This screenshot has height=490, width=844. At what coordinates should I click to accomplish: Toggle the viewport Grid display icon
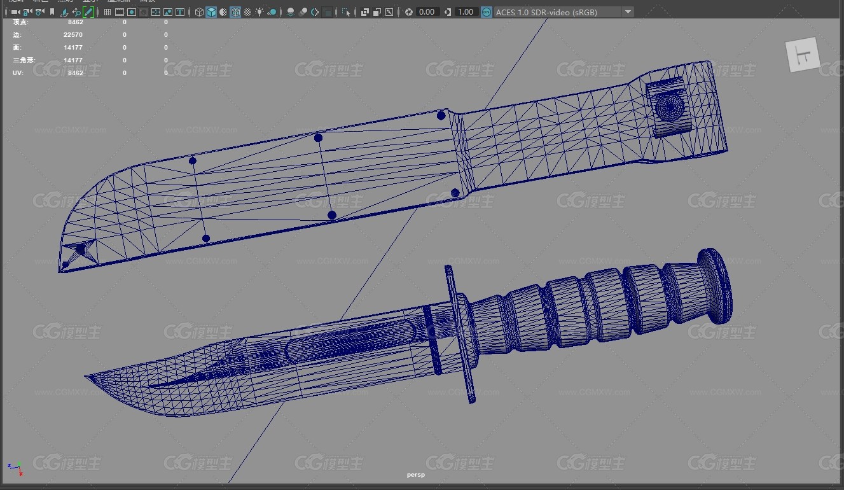tap(107, 11)
